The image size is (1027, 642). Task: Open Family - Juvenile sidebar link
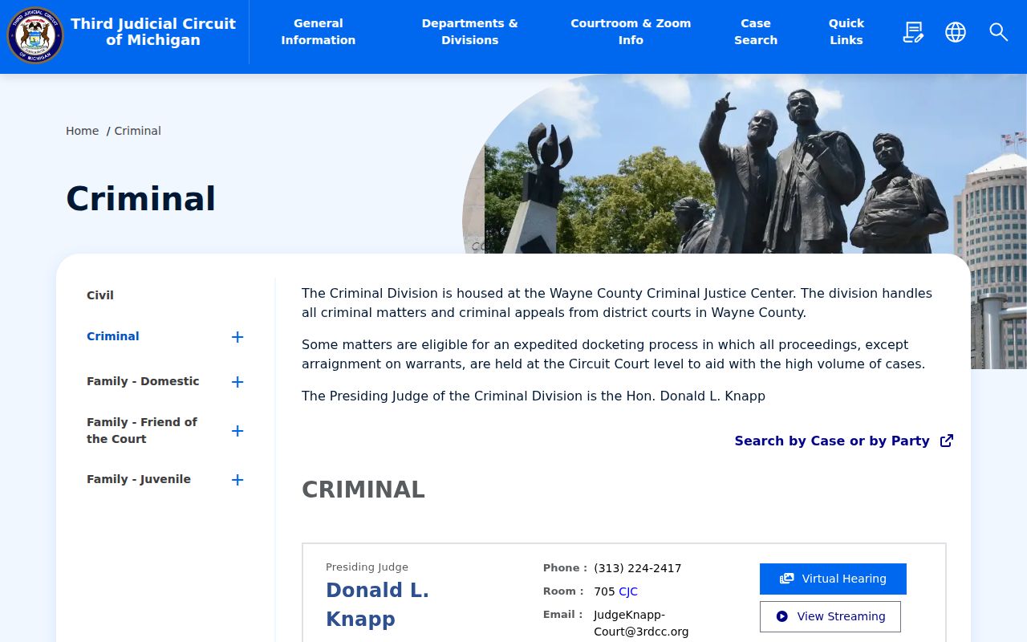(x=139, y=479)
